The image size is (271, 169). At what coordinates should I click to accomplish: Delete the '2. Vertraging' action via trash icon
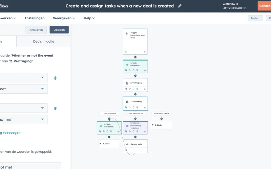point(137,89)
